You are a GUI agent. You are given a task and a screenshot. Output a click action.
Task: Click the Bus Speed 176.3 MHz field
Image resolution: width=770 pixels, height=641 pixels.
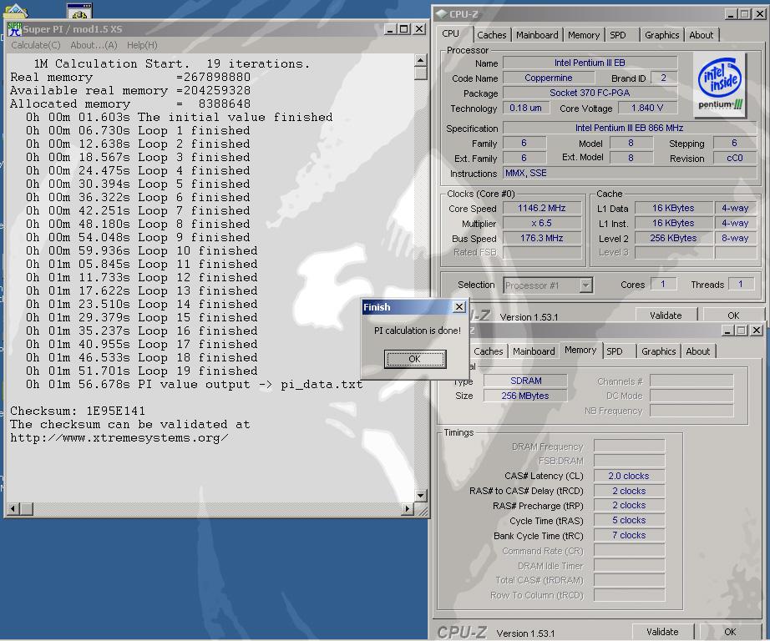click(x=542, y=238)
